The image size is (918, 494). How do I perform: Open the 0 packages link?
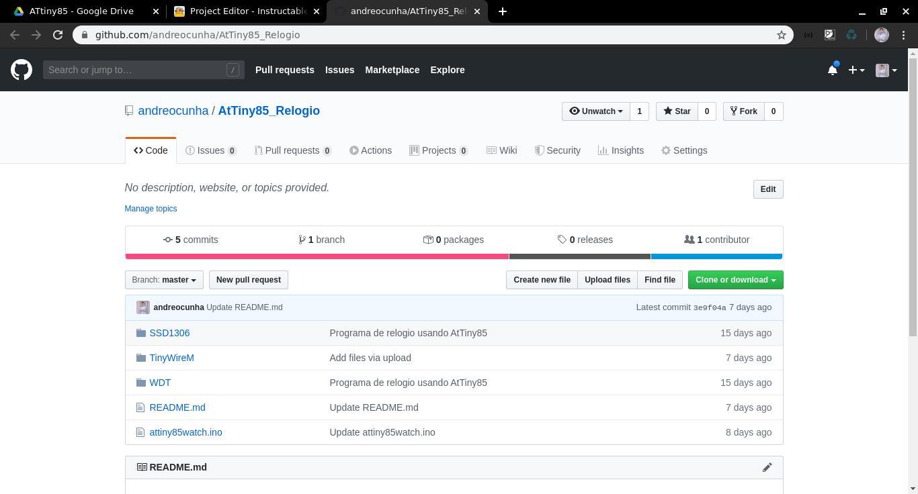(x=454, y=240)
